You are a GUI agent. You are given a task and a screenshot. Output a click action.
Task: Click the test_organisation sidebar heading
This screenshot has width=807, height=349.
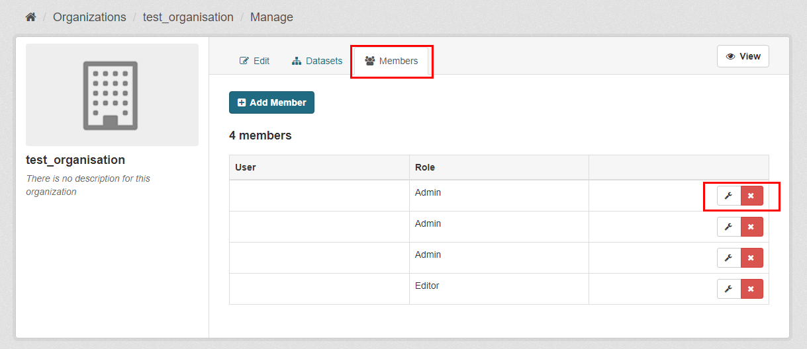pos(75,160)
